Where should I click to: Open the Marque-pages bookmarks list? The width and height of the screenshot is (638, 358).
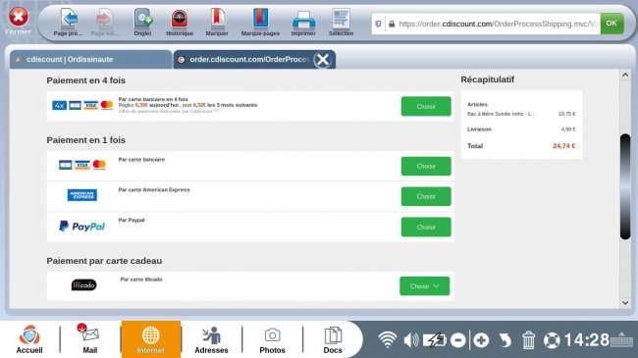pyautogui.click(x=260, y=23)
